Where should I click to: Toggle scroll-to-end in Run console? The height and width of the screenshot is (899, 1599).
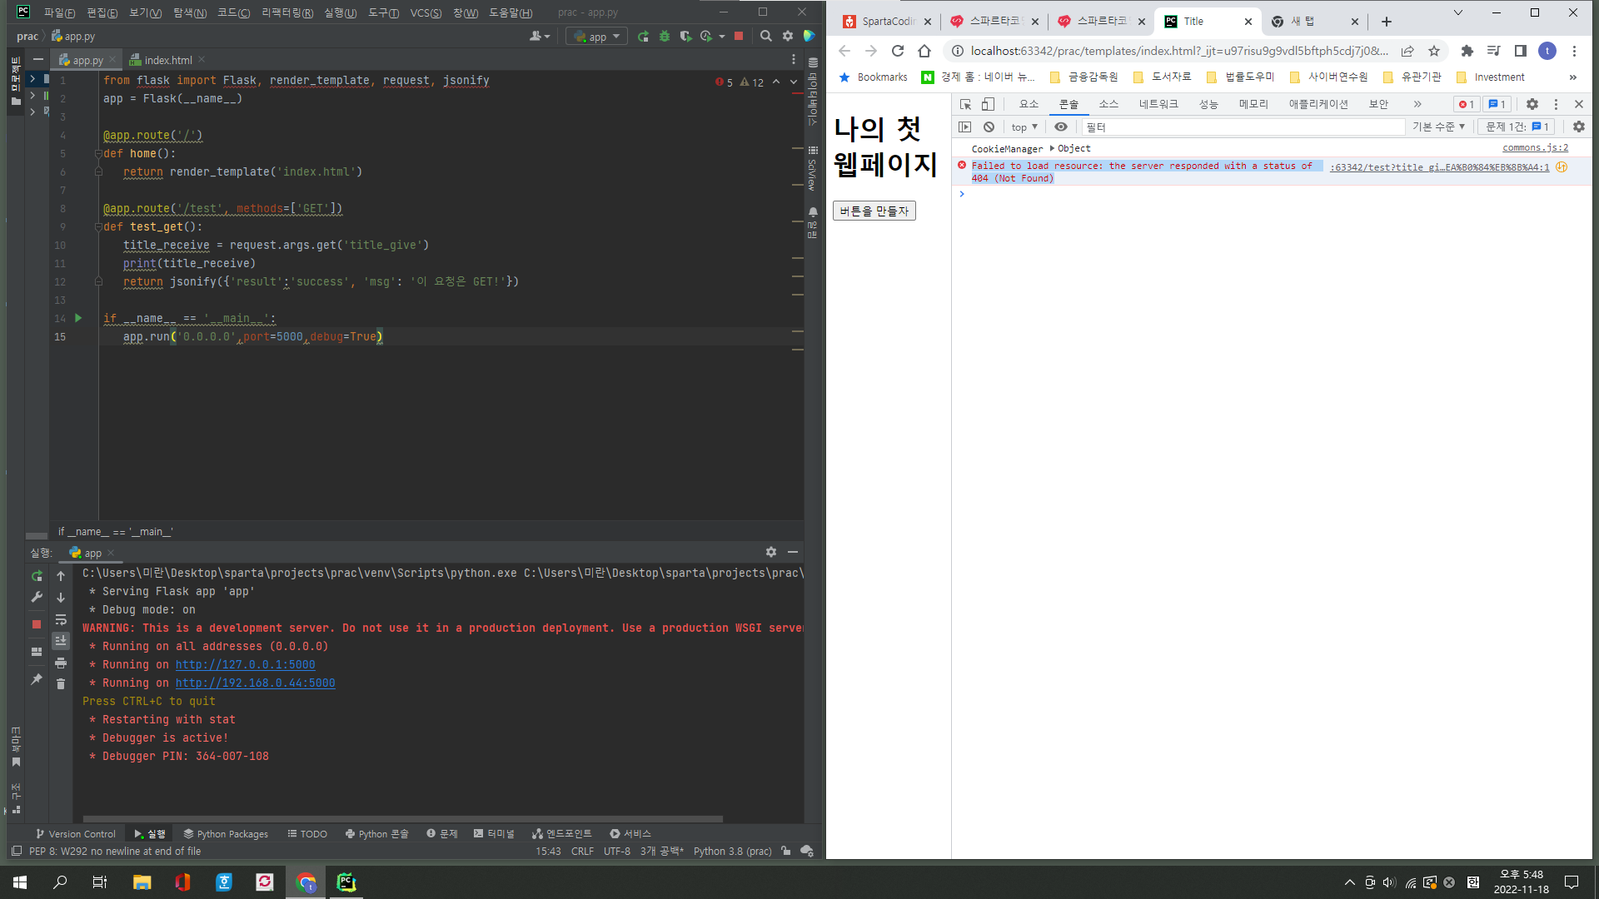click(x=61, y=641)
